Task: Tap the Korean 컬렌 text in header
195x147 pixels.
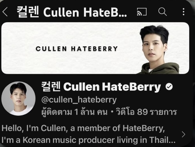Action: [x=28, y=12]
